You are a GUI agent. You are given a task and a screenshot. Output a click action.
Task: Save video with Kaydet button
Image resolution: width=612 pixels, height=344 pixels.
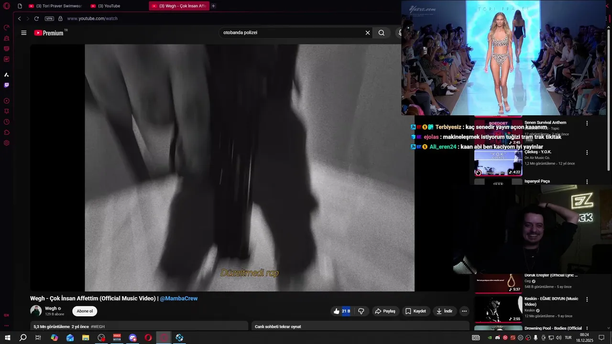[415, 311]
